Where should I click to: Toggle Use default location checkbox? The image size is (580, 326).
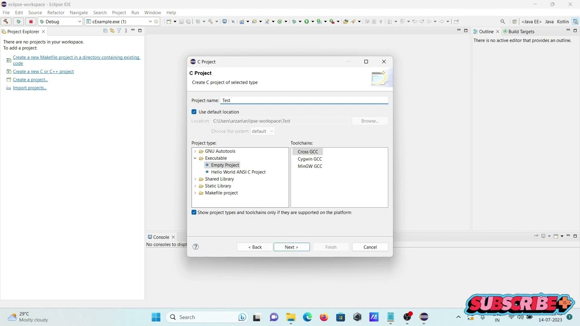coord(194,112)
